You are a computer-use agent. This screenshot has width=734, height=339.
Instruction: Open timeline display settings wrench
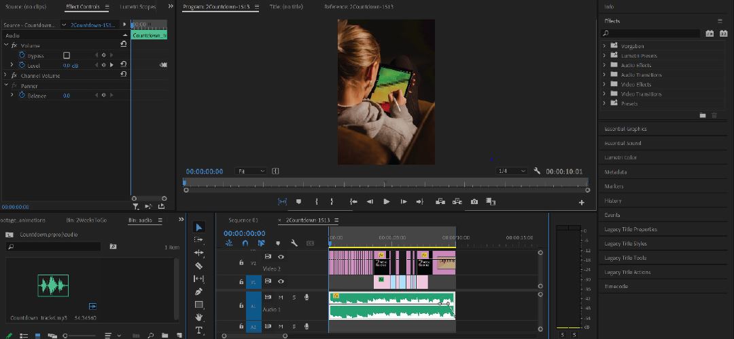pos(294,243)
